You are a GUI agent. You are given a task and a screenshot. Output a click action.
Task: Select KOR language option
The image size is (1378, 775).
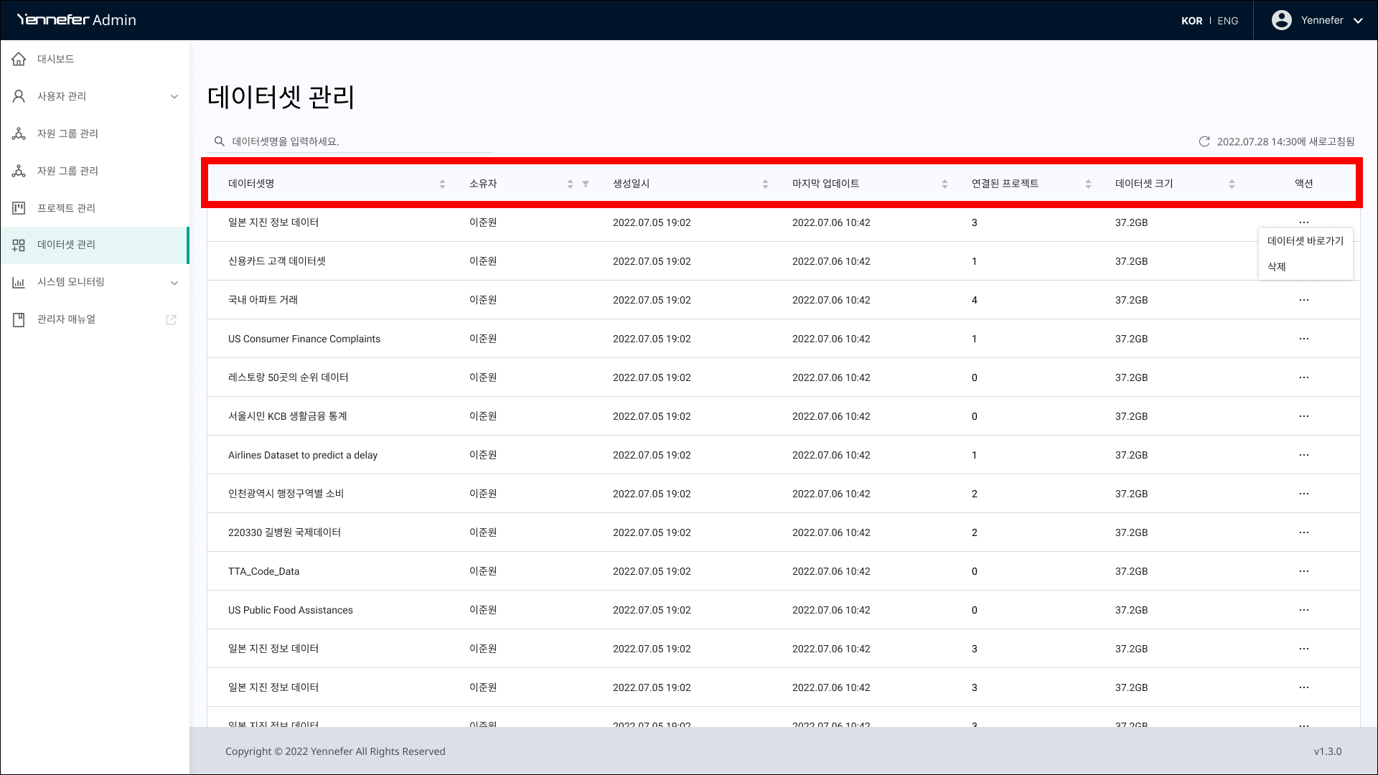pyautogui.click(x=1191, y=21)
